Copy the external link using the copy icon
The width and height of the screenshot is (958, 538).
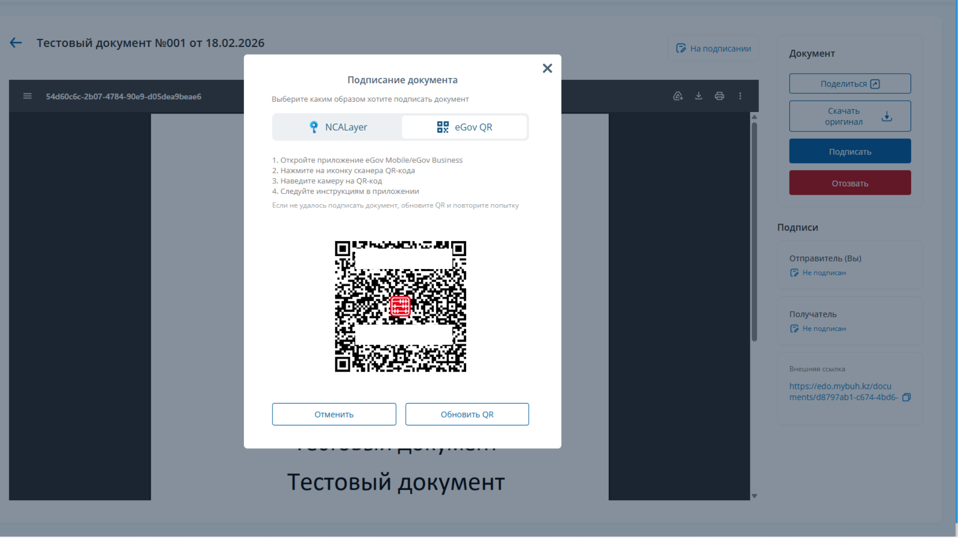click(x=907, y=397)
